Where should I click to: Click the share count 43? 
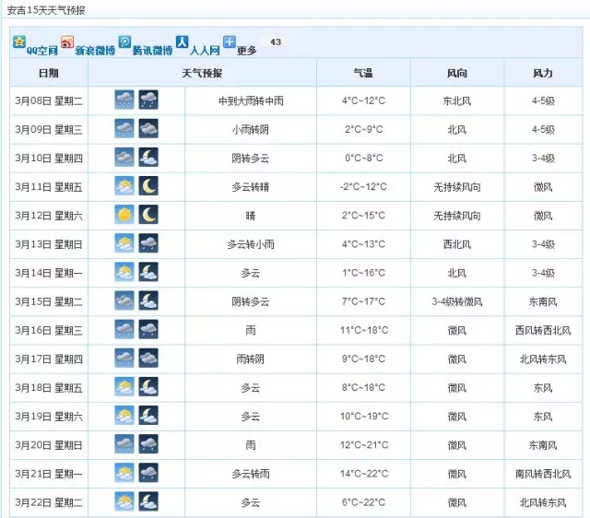tap(276, 41)
